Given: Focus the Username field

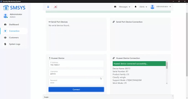Looking at the screenshot, I should [76, 73].
